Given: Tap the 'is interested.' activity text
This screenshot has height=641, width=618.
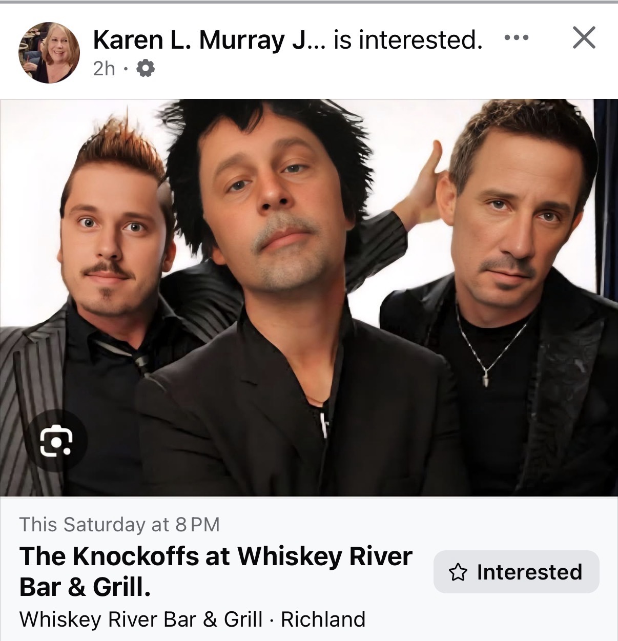Looking at the screenshot, I should point(408,39).
